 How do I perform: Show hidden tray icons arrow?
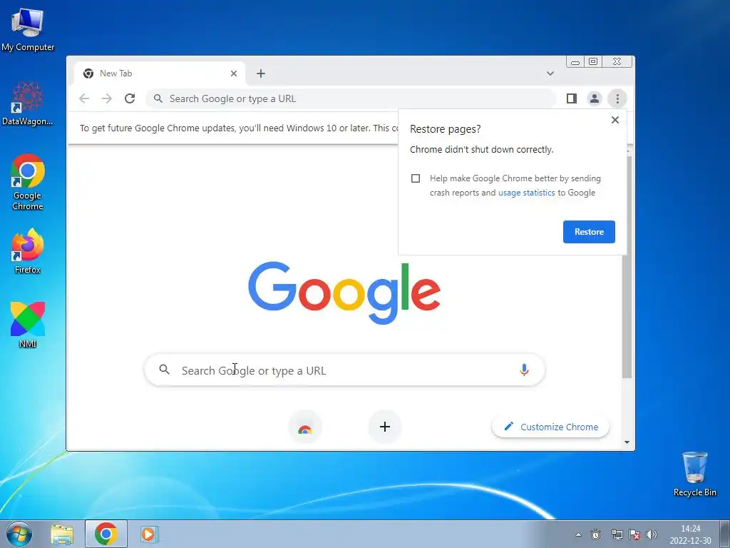(578, 534)
